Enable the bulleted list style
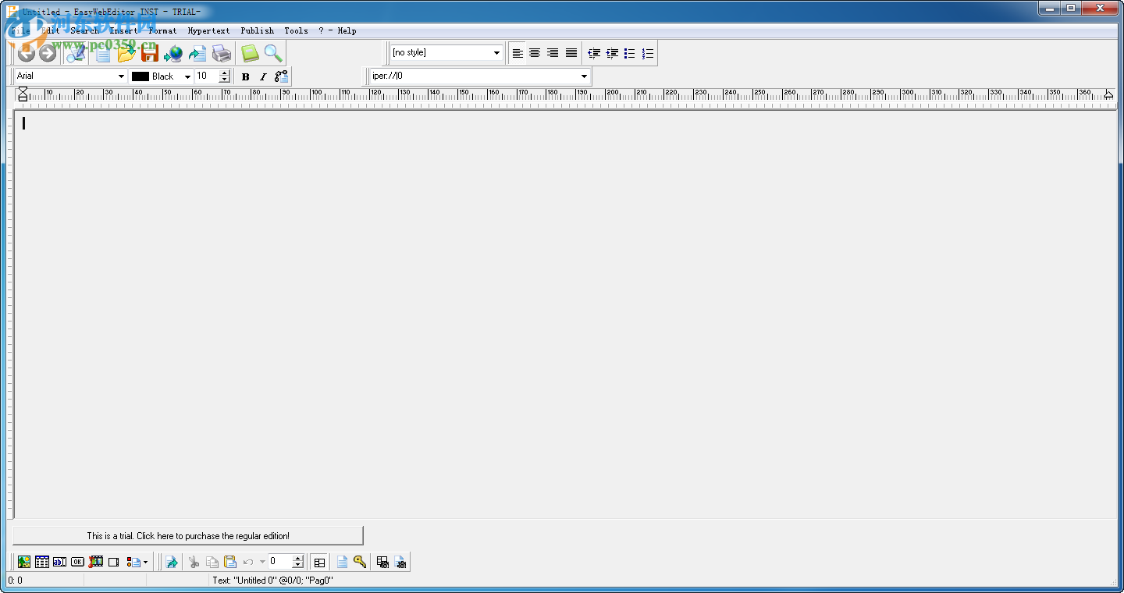 [x=630, y=53]
